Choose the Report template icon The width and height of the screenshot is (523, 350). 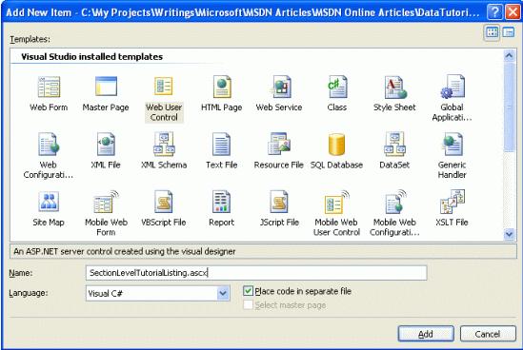(x=221, y=202)
